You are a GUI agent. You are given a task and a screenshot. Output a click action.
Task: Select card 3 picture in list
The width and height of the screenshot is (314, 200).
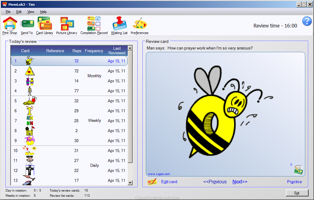click(30, 81)
